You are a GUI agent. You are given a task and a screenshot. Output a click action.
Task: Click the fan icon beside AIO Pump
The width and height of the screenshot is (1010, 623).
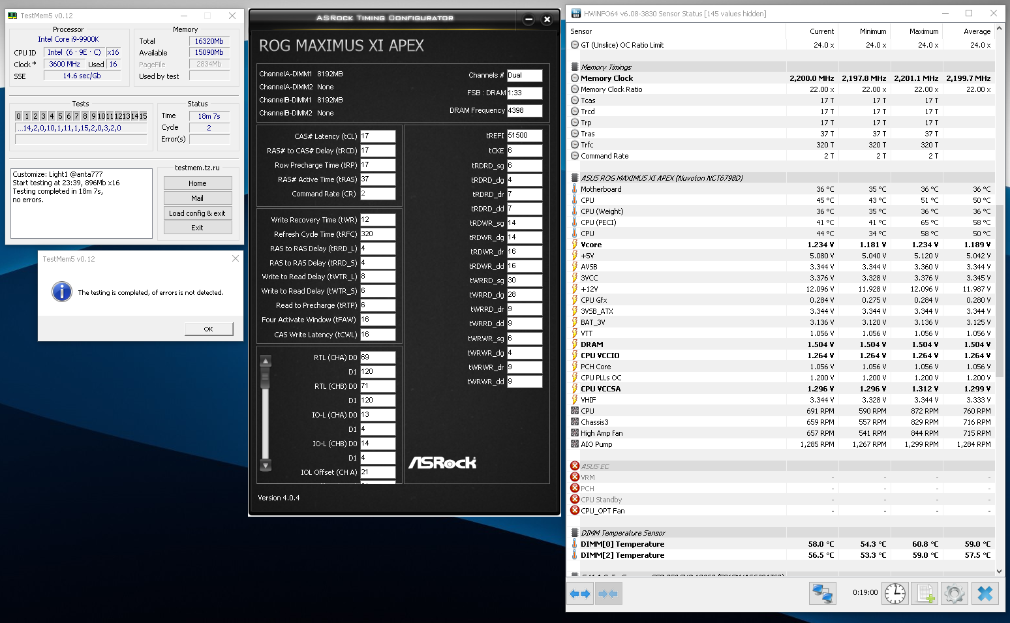(x=575, y=444)
